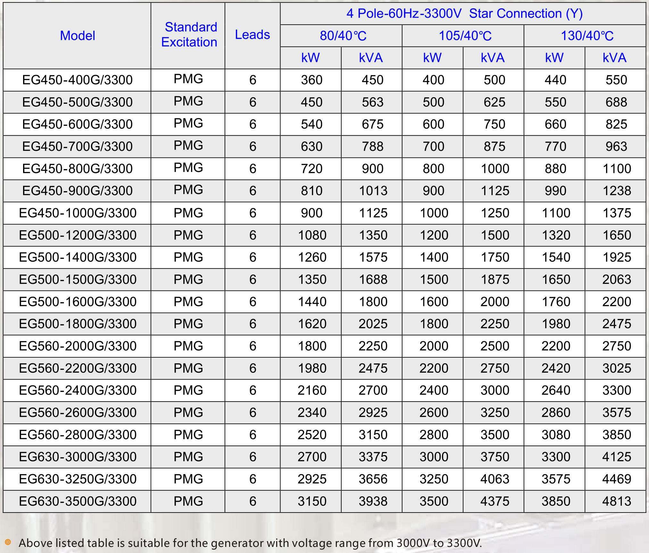Click value 2063 in the EG500-1500G row

tap(617, 279)
